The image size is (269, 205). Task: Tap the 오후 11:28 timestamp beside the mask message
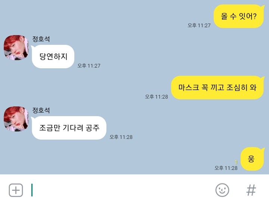click(x=157, y=97)
